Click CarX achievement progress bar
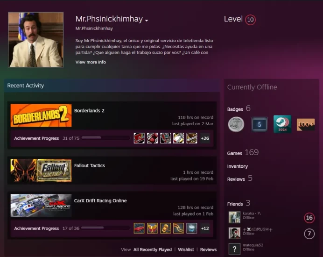Image resolution: width=323 pixels, height=257 pixels. coord(105,228)
